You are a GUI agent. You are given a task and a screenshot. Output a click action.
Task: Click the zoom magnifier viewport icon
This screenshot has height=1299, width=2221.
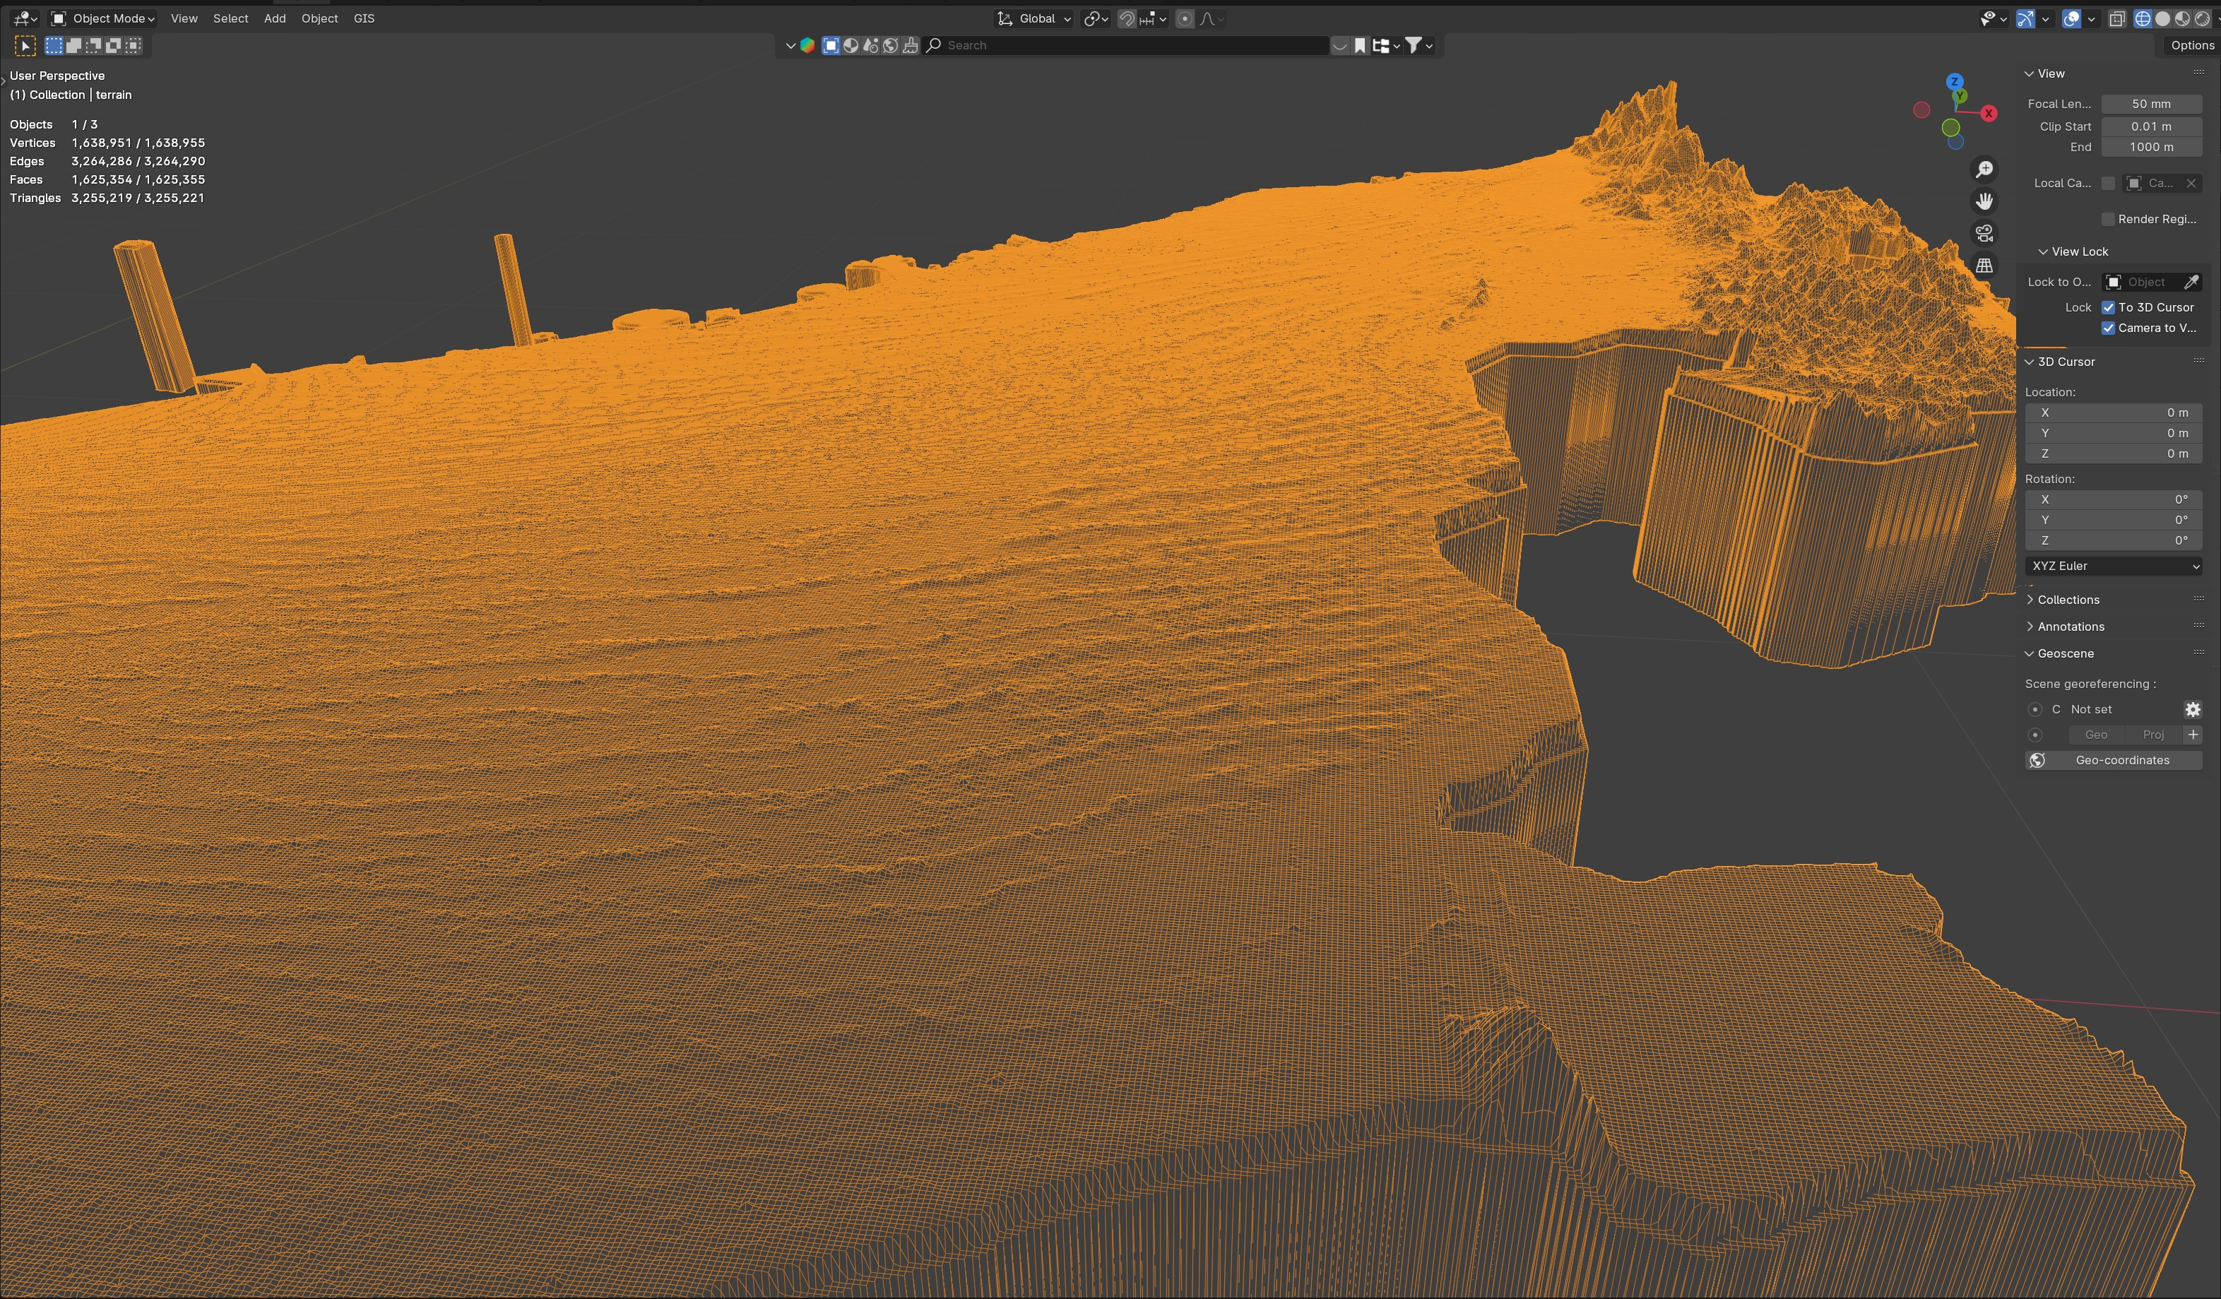point(1984,170)
